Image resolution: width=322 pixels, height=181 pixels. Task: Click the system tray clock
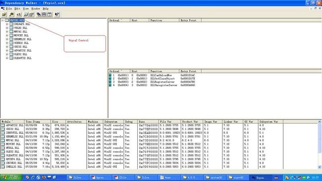[x=315, y=178]
